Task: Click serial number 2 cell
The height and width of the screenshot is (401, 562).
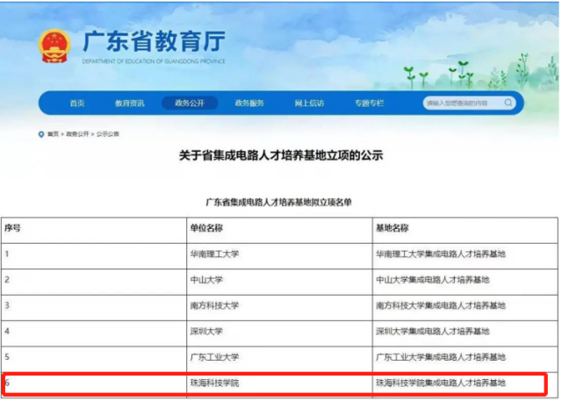Action: [94, 282]
